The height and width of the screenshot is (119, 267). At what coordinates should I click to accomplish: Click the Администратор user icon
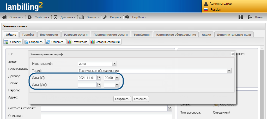pos(206,4)
